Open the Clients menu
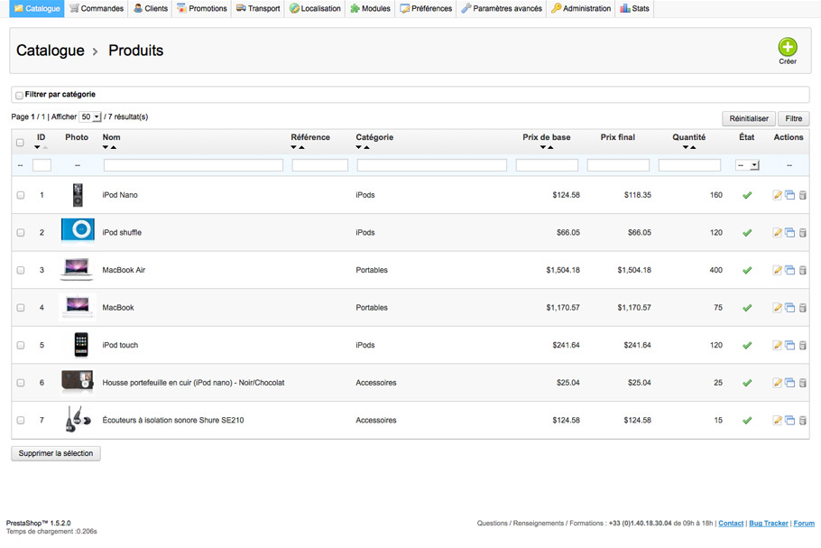 (151, 8)
